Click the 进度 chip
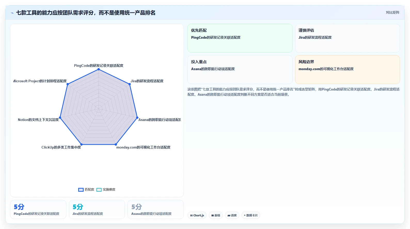This screenshot has height=229, width=410. 232,215
